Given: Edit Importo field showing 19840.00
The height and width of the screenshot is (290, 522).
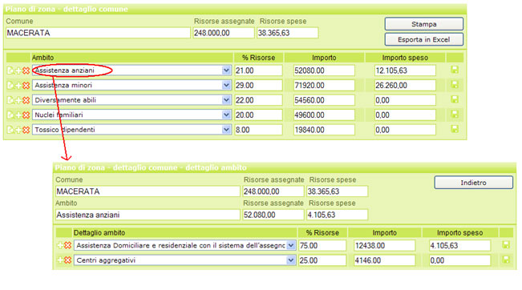Looking at the screenshot, I should (x=324, y=130).
